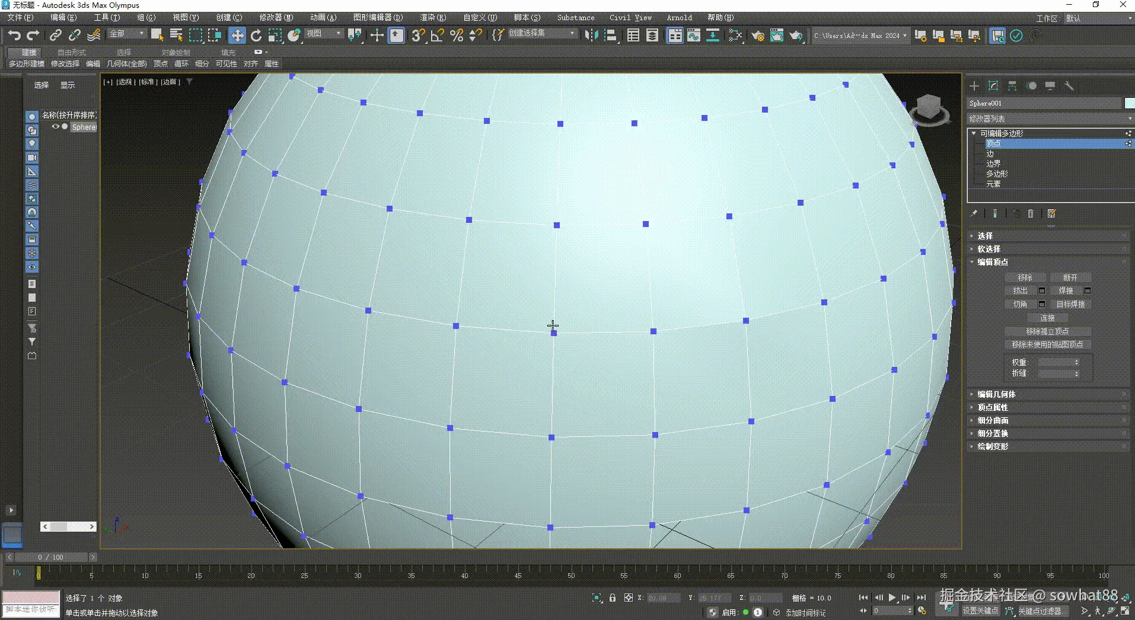Select the 边 sub-object level

click(989, 154)
